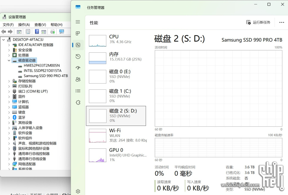
Task: Select Disk 1 (C:) performance entry
Action: click(x=116, y=96)
